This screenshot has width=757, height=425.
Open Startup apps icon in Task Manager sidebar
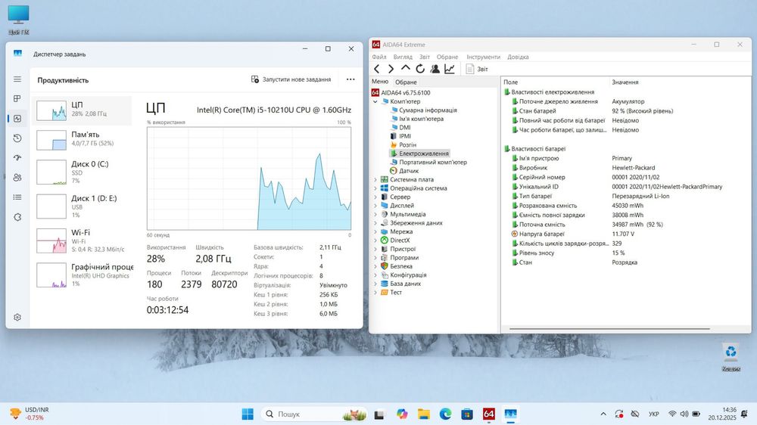pyautogui.click(x=17, y=158)
